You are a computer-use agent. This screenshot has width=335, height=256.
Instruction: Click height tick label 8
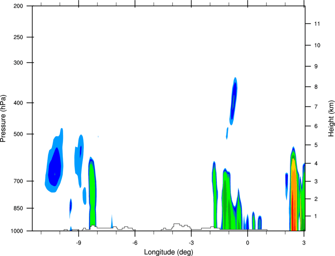(x=316, y=87)
